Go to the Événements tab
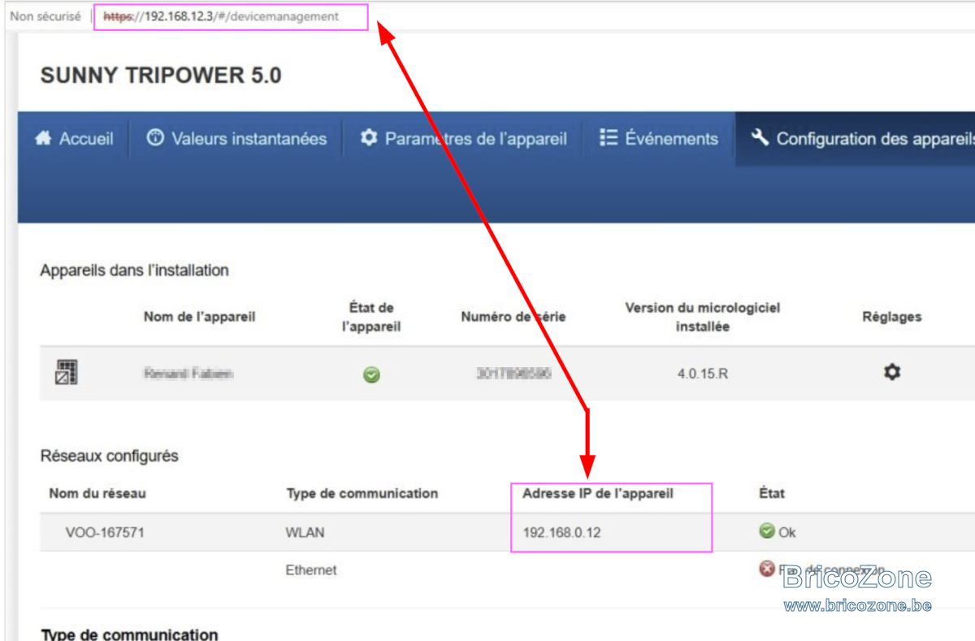This screenshot has height=641, width=975. coord(659,139)
